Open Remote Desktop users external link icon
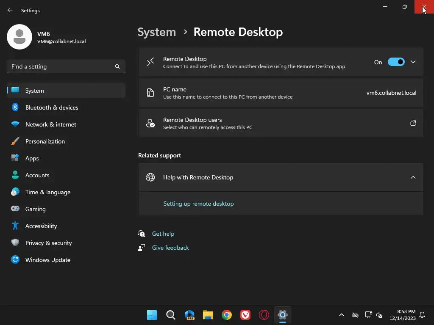This screenshot has height=325, width=434. 413,123
